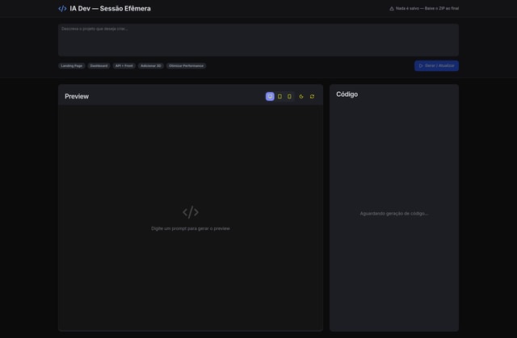This screenshot has width=517, height=338.
Task: Choose the Otimizar Performance chip
Action: coord(187,66)
